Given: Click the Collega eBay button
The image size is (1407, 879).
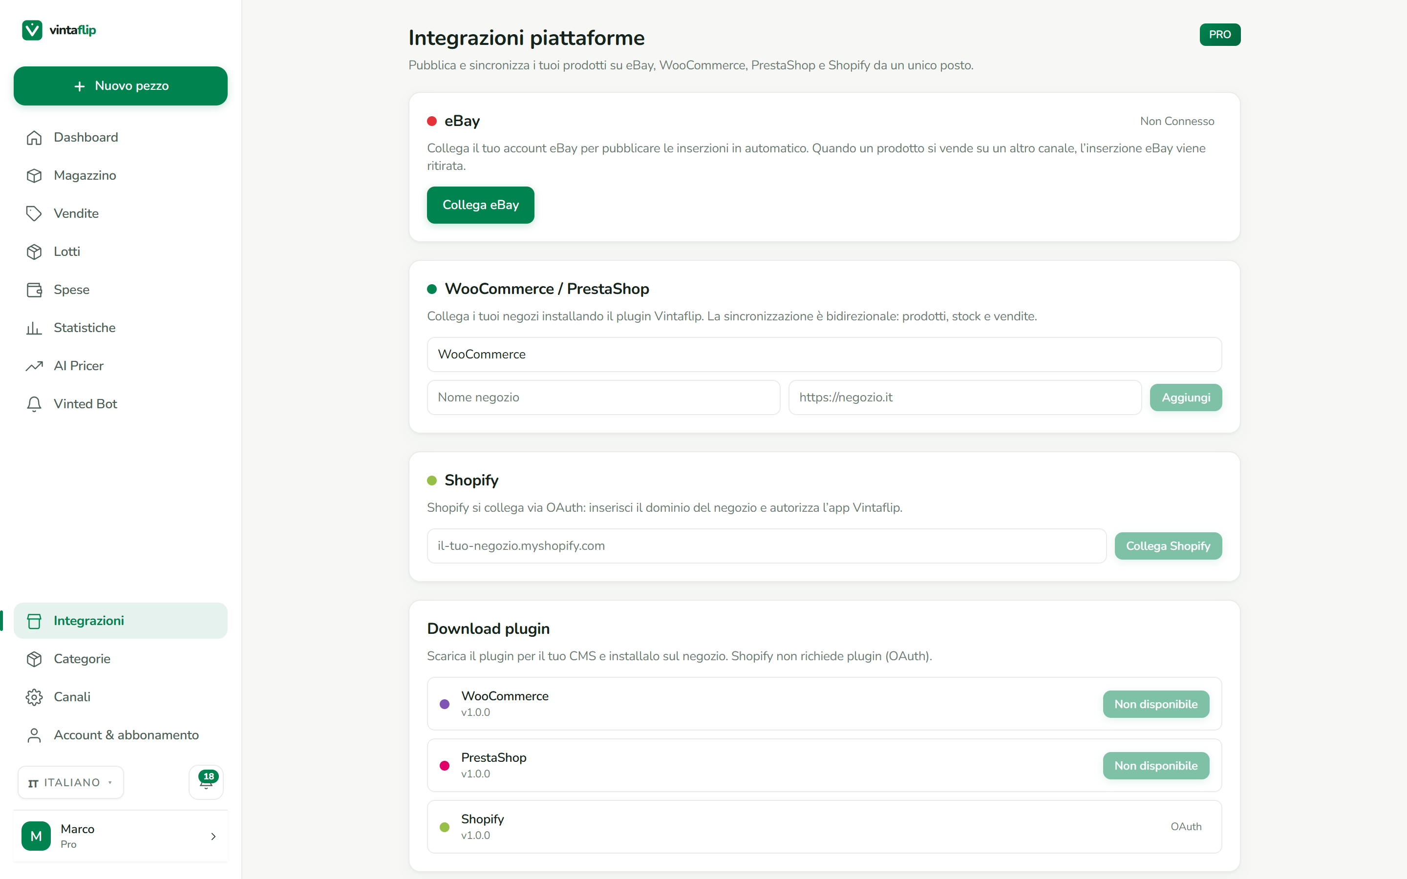Looking at the screenshot, I should (x=480, y=205).
